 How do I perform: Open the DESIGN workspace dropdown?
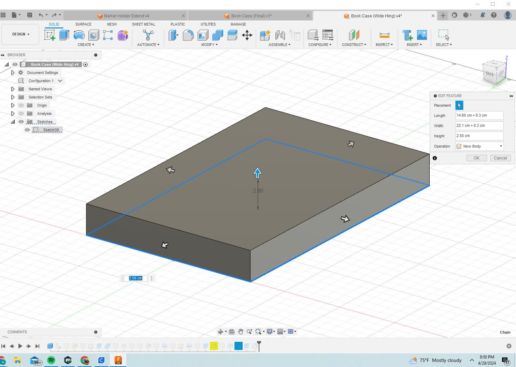[x=20, y=34]
